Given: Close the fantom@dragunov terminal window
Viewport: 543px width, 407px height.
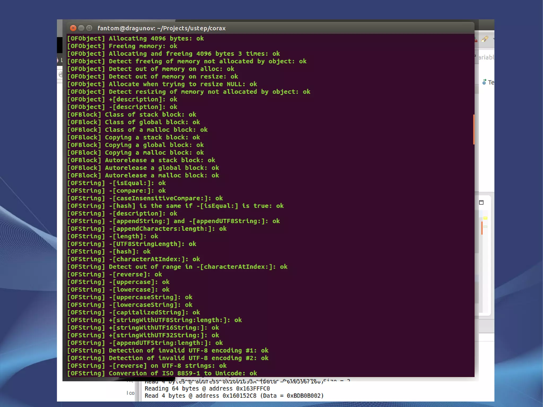Looking at the screenshot, I should 73,28.
